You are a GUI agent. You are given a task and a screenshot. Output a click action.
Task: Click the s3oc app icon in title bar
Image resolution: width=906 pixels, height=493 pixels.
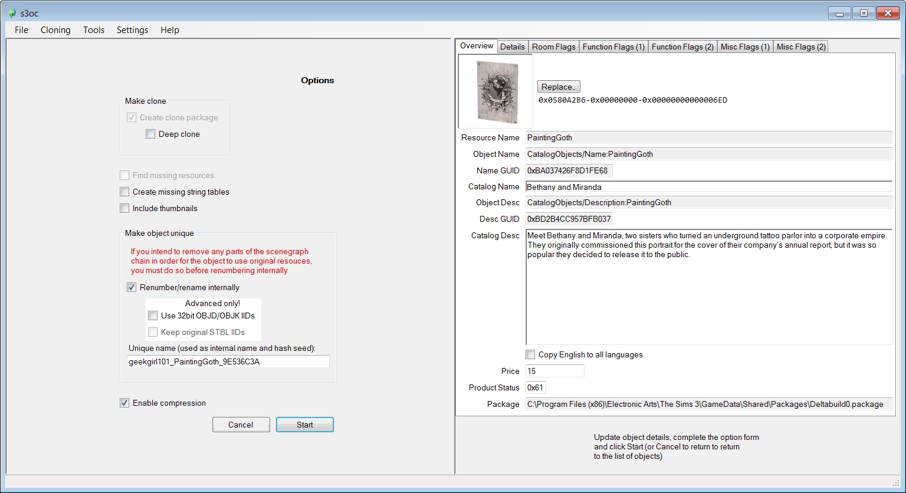pyautogui.click(x=12, y=13)
